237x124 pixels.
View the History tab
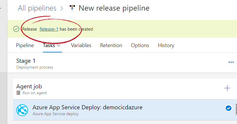[x=166, y=45]
